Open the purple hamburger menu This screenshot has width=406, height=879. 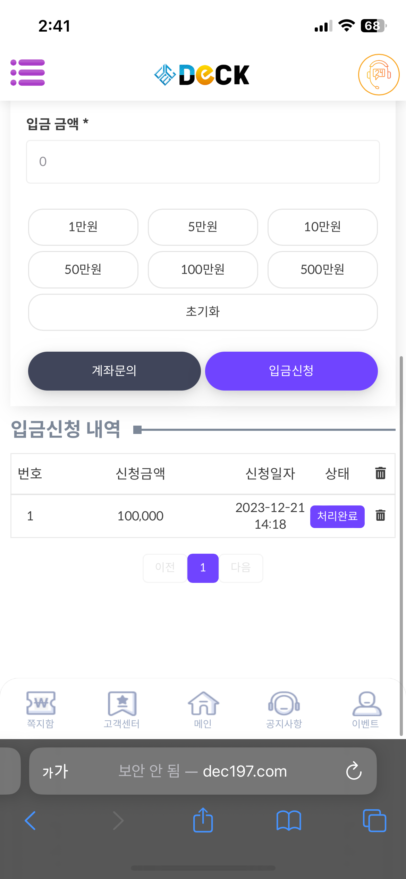click(28, 73)
